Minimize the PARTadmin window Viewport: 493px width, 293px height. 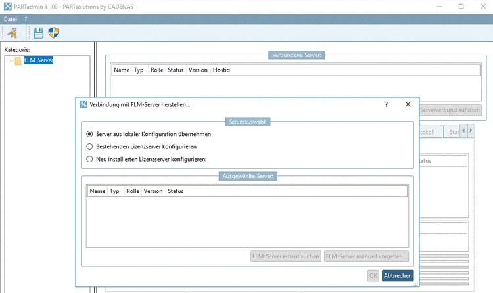pyautogui.click(x=439, y=7)
